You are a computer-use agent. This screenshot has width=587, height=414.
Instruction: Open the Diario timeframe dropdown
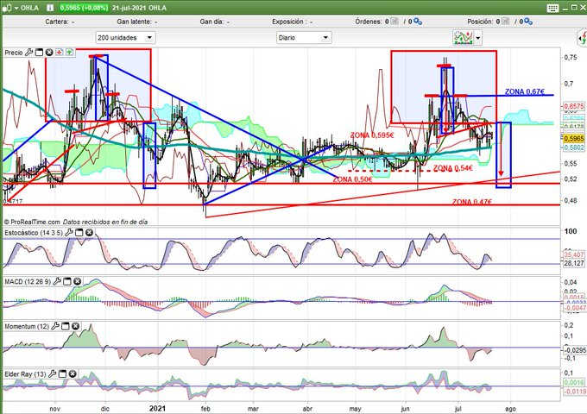[304, 37]
